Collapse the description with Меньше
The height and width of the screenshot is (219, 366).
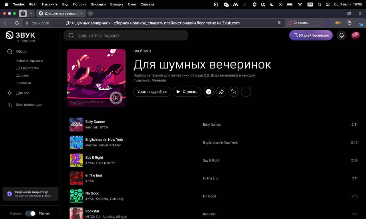coord(158,80)
